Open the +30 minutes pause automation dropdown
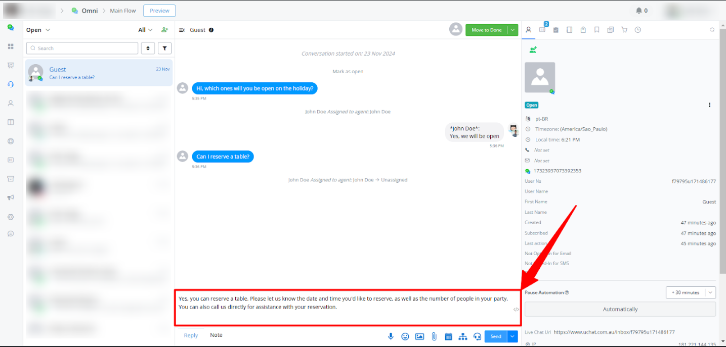Viewport: 726px width, 347px height. click(691, 292)
